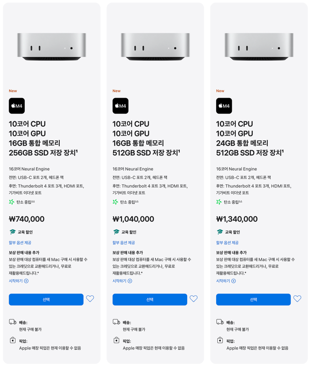Click the M4 chip badge on first card
The image size is (311, 367).
[x=17, y=106]
